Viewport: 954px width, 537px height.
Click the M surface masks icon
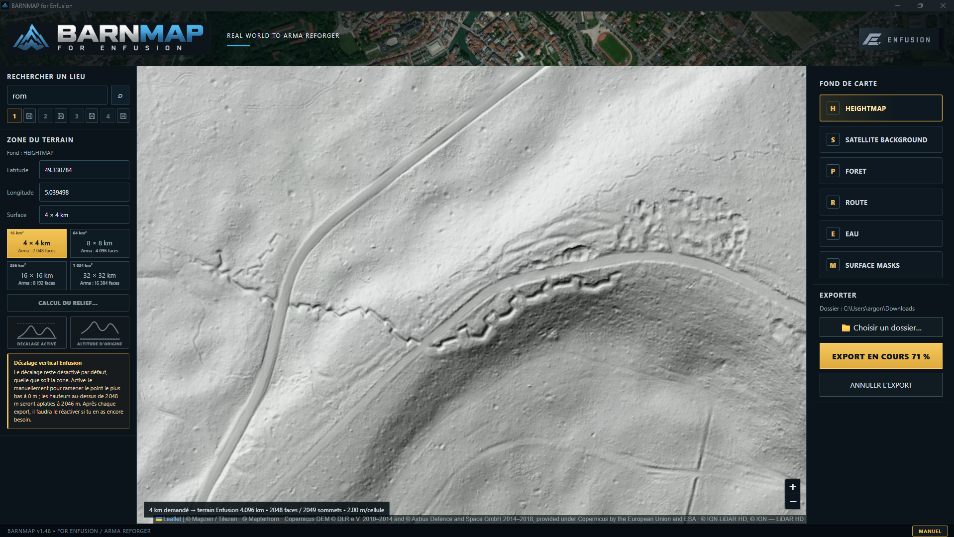click(833, 265)
